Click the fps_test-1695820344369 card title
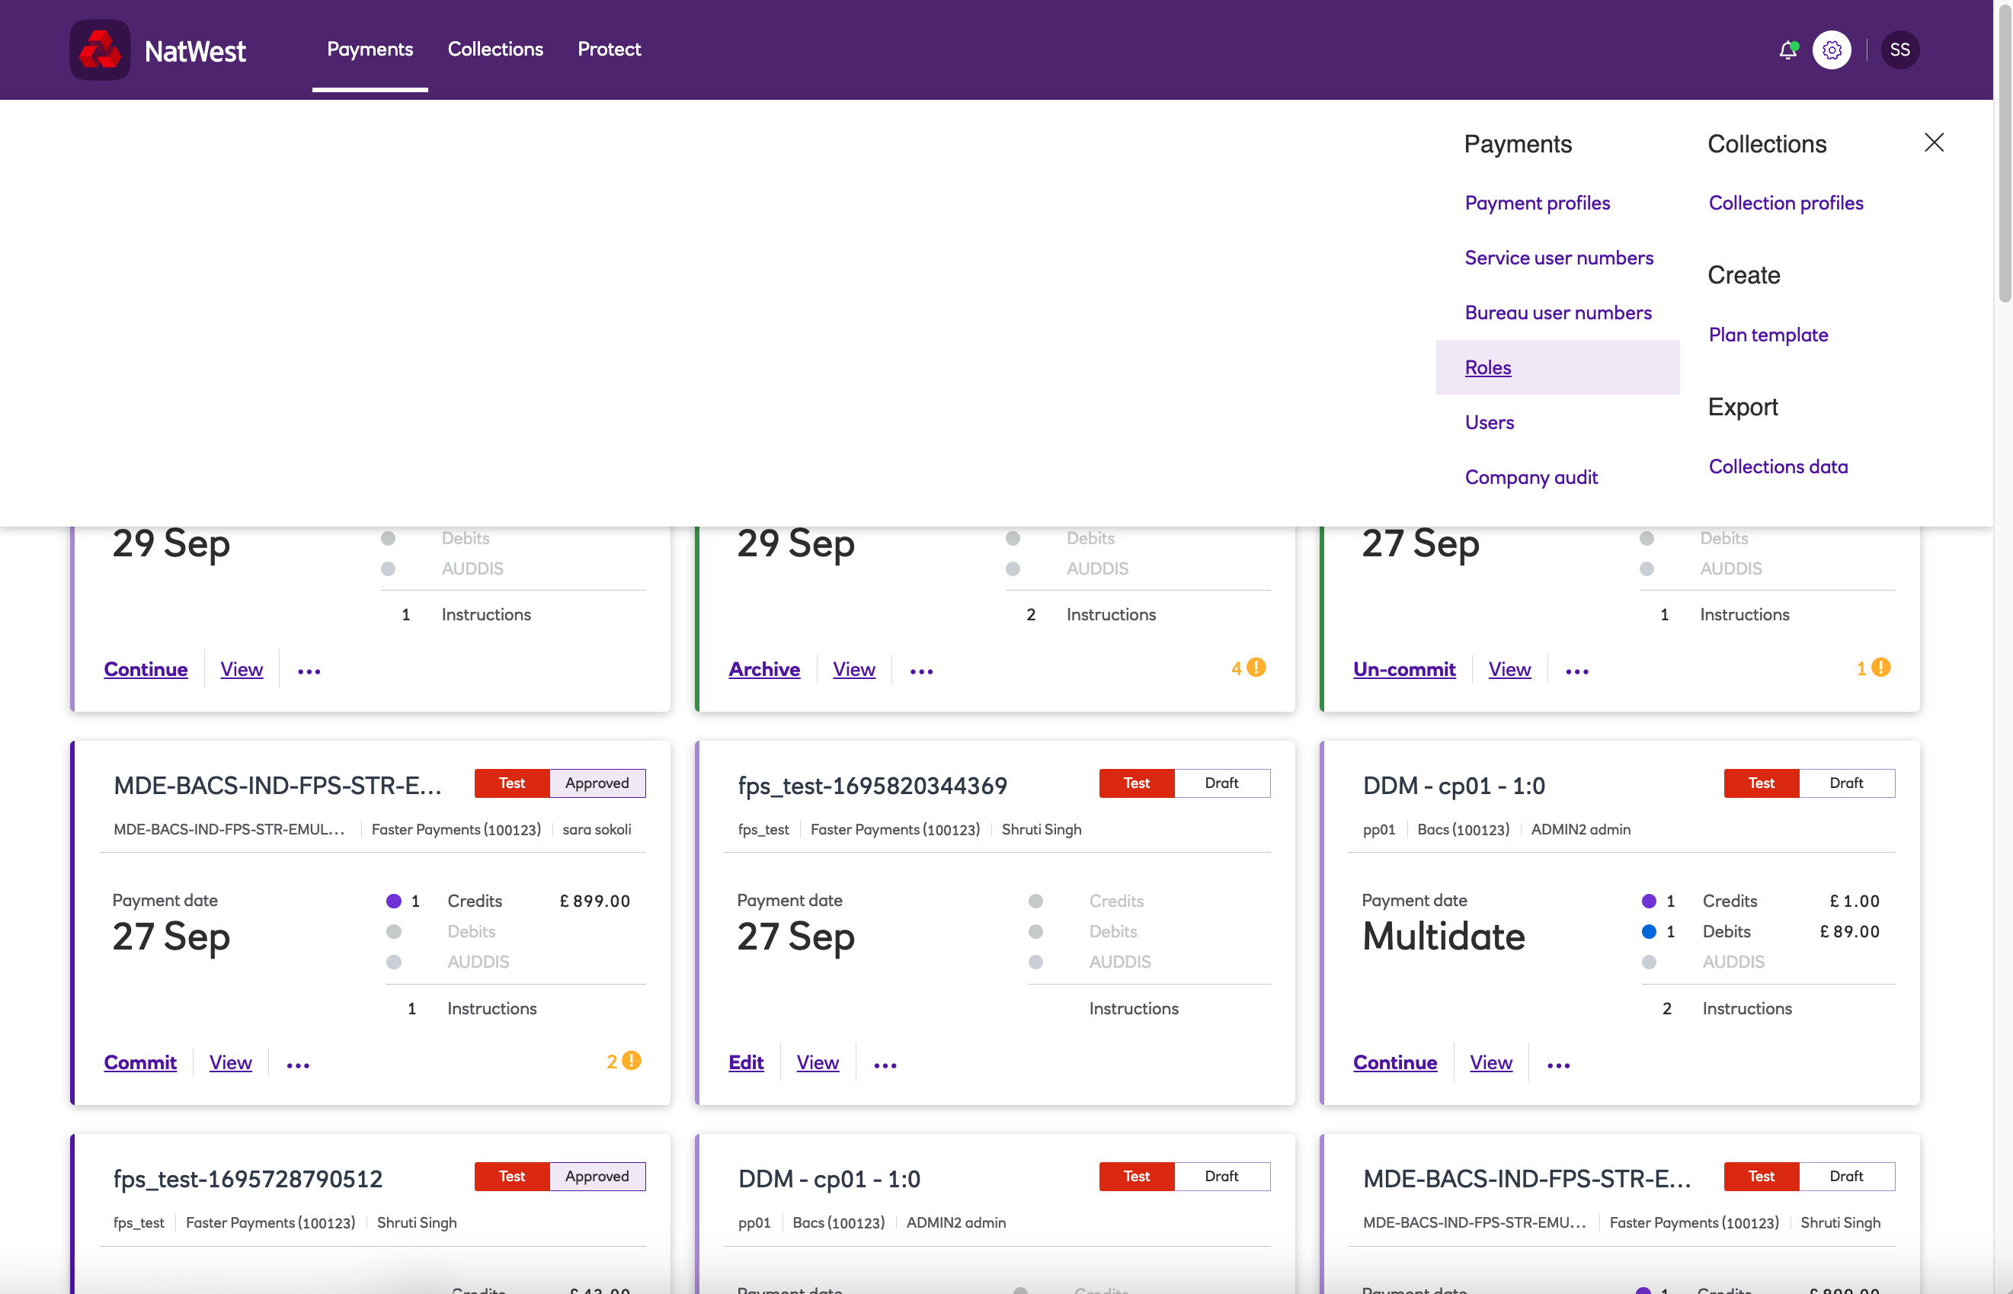 click(872, 786)
